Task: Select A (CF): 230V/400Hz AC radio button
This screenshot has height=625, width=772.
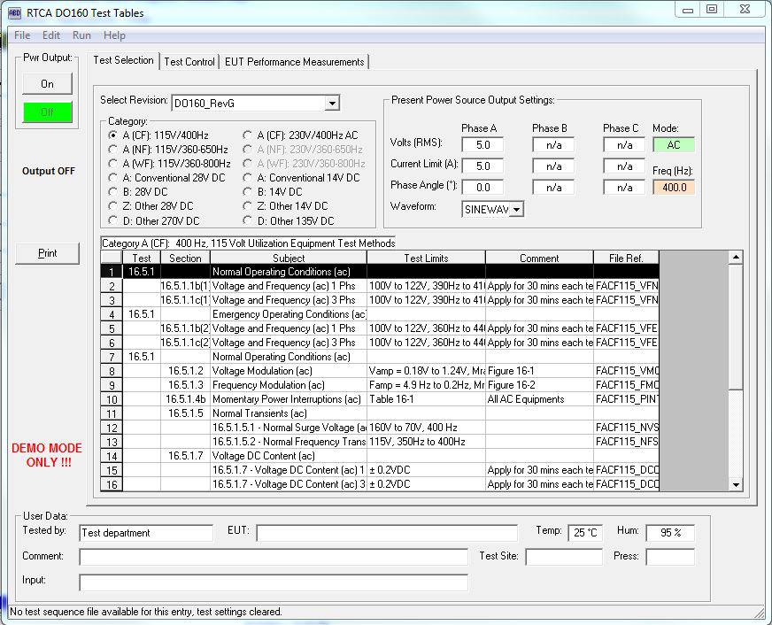Action: [x=247, y=135]
